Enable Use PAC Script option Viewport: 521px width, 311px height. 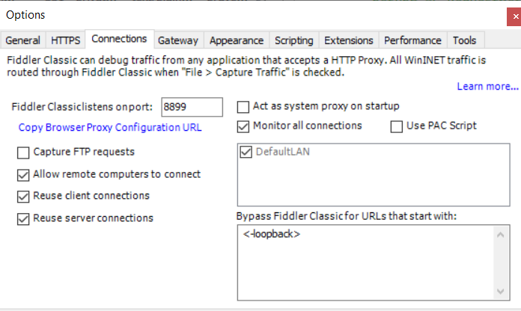(397, 126)
